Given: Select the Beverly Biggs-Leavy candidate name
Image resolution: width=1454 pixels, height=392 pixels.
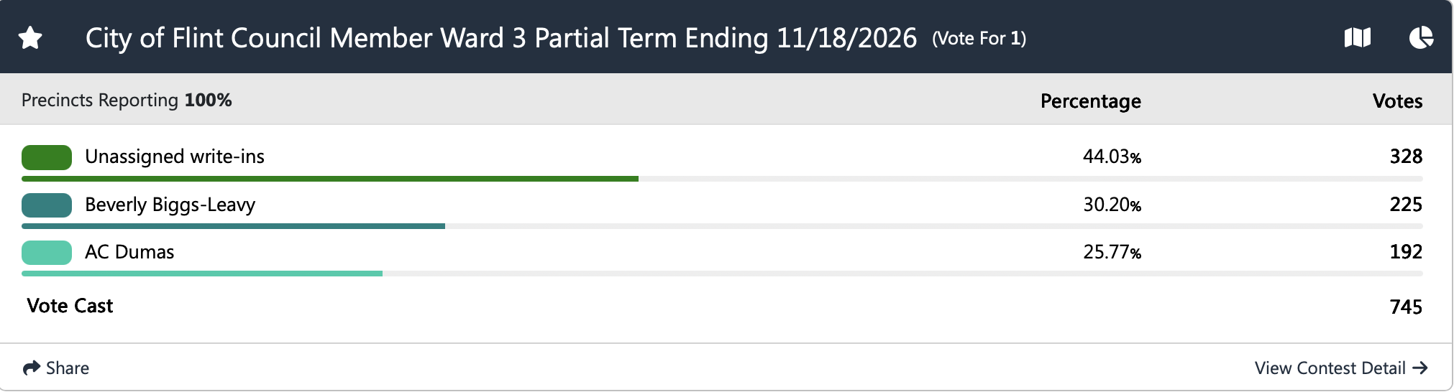Looking at the screenshot, I should point(170,205).
